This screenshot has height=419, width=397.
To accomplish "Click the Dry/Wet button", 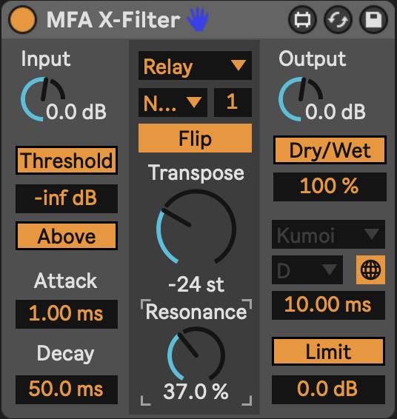I will (x=330, y=150).
